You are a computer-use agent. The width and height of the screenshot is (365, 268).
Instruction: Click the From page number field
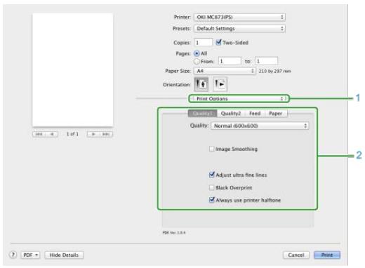click(x=230, y=61)
